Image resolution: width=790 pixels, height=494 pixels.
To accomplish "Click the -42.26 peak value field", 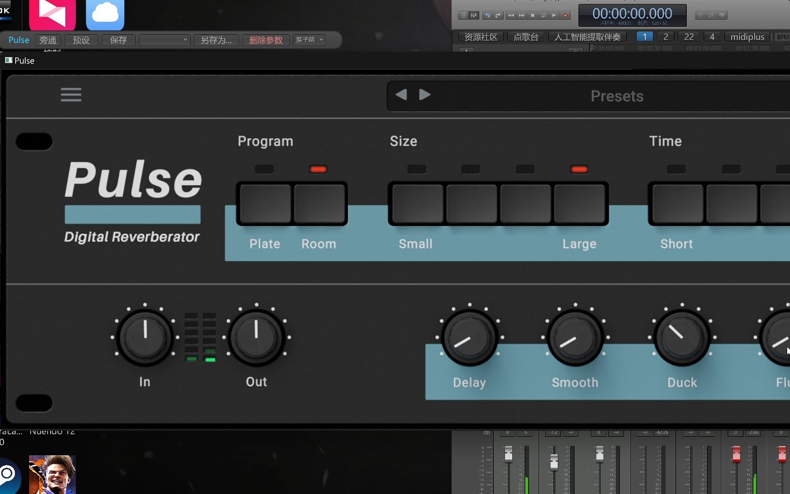I will click(x=662, y=432).
